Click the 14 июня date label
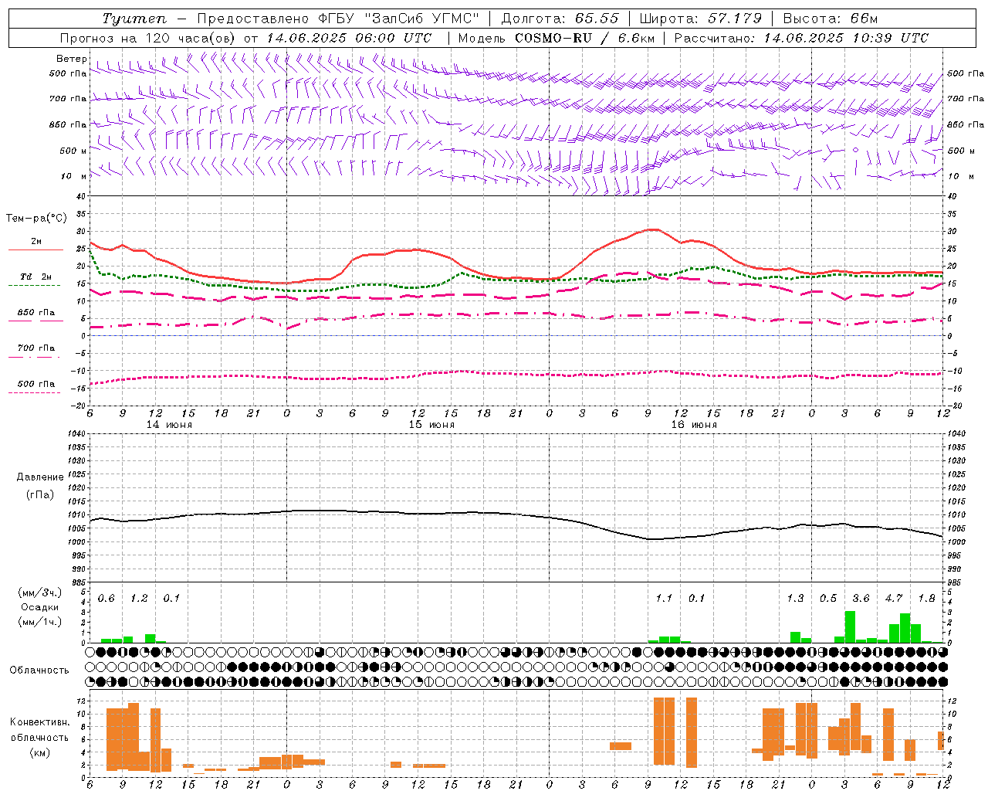The height and width of the screenshot is (791, 988). pyautogui.click(x=169, y=425)
